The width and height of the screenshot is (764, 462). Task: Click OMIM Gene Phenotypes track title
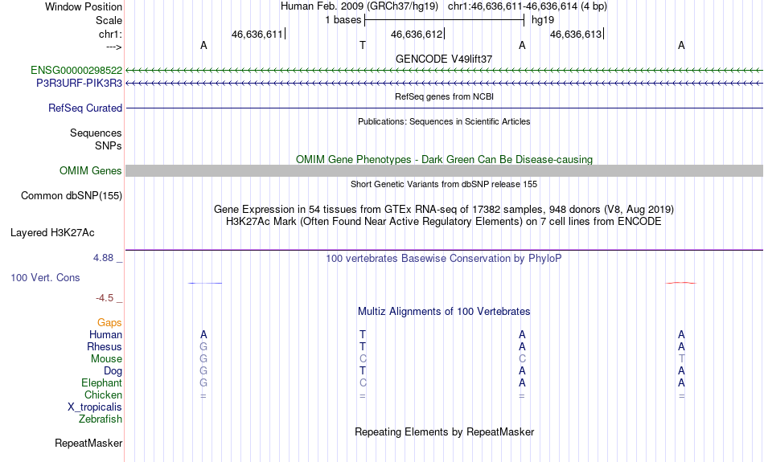click(x=444, y=159)
